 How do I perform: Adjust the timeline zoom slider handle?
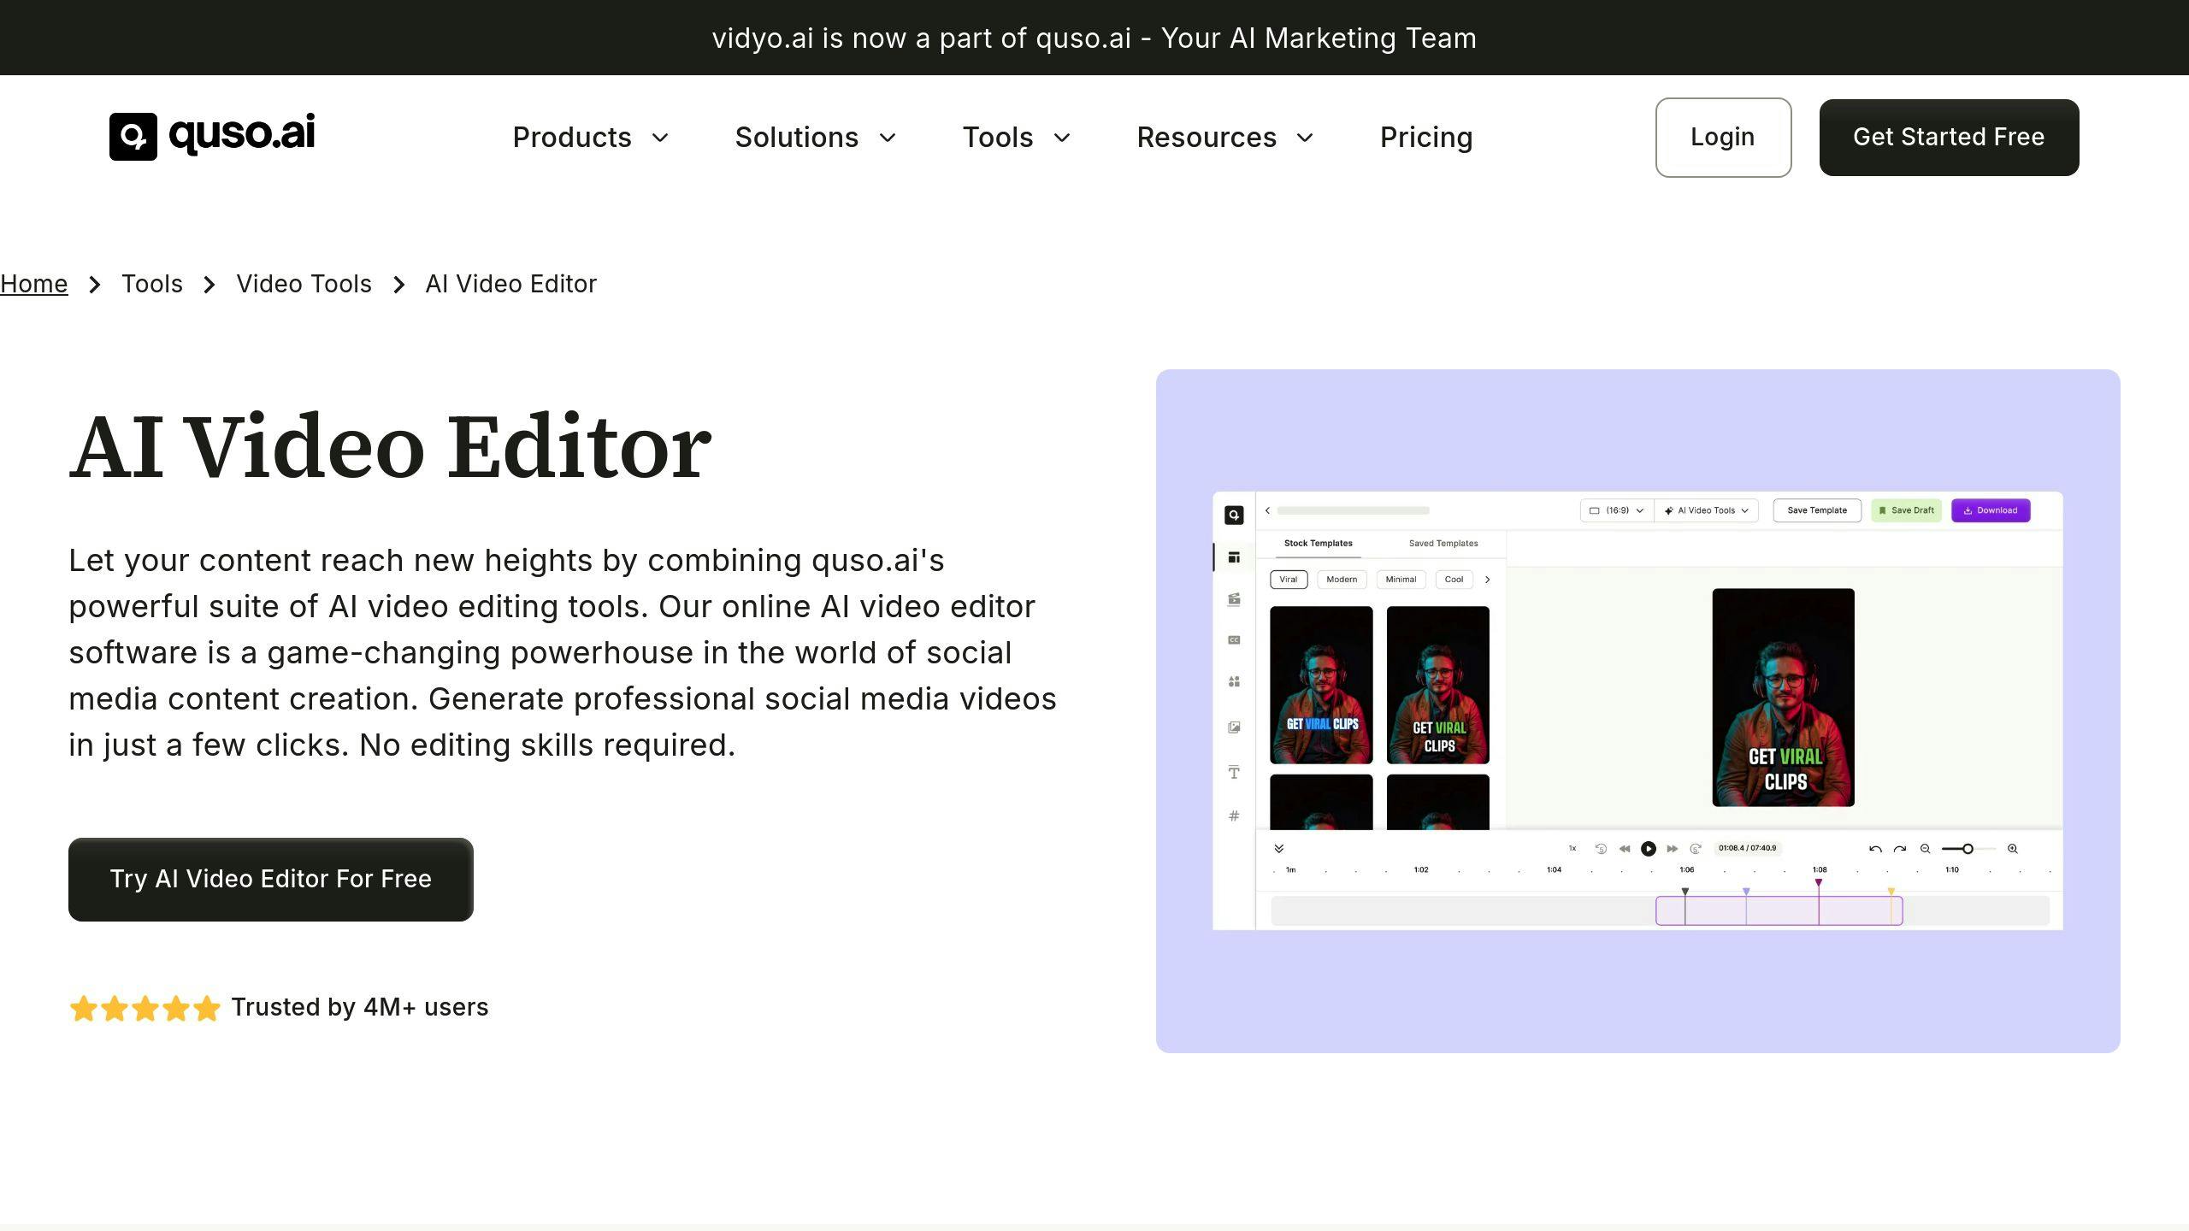1968,849
